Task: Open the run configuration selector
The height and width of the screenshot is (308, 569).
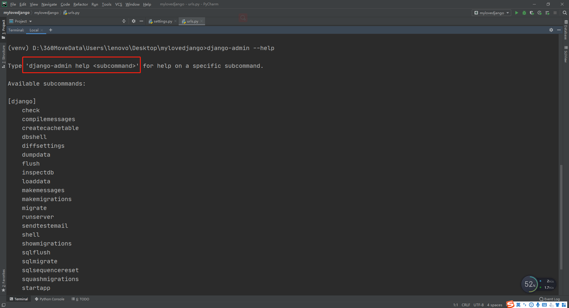Action: point(491,13)
